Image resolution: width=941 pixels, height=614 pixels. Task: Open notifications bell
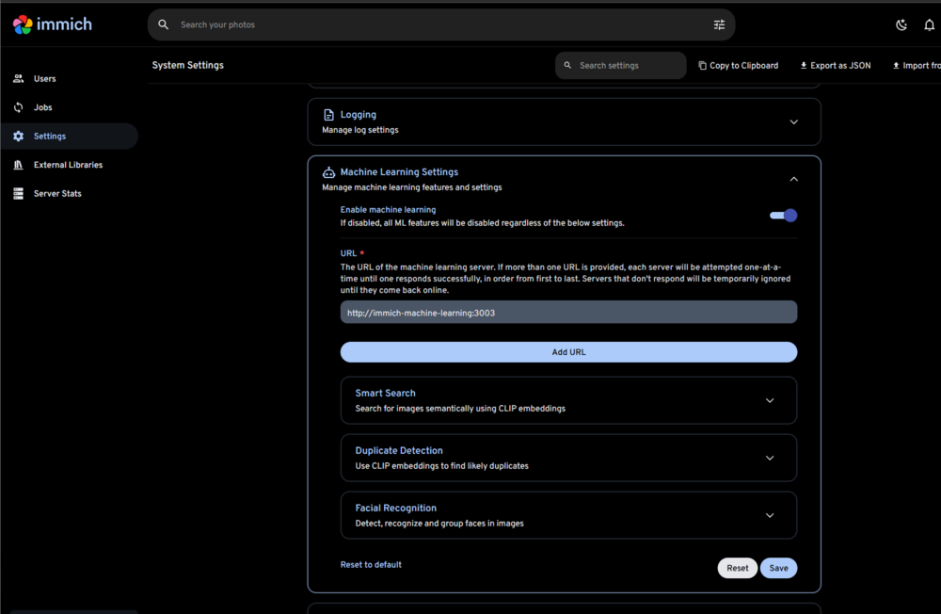tap(929, 24)
